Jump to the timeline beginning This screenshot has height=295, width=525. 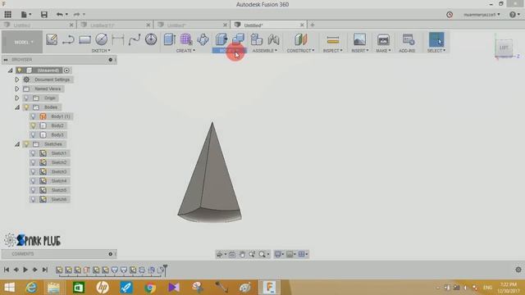pyautogui.click(x=7, y=270)
